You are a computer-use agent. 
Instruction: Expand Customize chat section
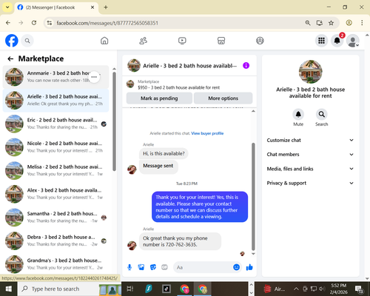pyautogui.click(x=310, y=140)
